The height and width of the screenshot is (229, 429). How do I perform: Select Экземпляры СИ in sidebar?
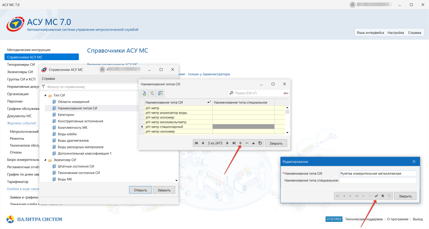(20, 72)
